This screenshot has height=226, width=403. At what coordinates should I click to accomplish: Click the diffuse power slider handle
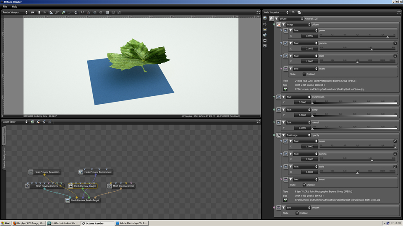[x=387, y=37]
